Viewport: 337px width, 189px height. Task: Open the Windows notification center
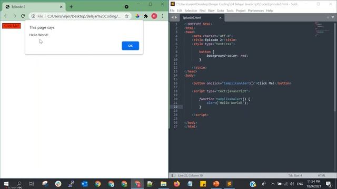coord(329,184)
